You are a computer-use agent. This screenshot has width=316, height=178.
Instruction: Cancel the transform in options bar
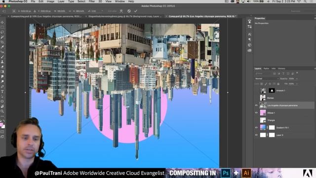click(x=129, y=11)
